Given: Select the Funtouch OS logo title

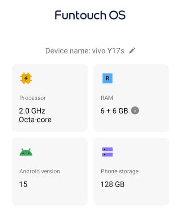Looking at the screenshot, I should click(90, 15).
